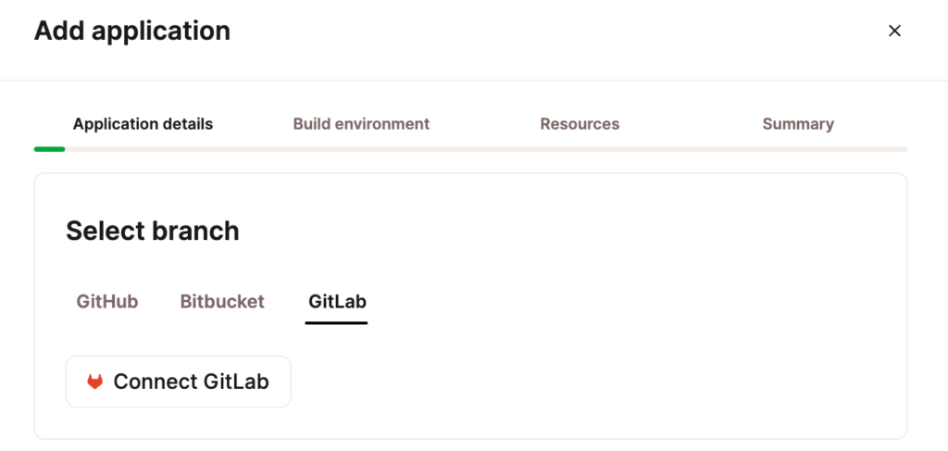This screenshot has height=451, width=948.
Task: Open the Application details step
Action: click(x=143, y=124)
